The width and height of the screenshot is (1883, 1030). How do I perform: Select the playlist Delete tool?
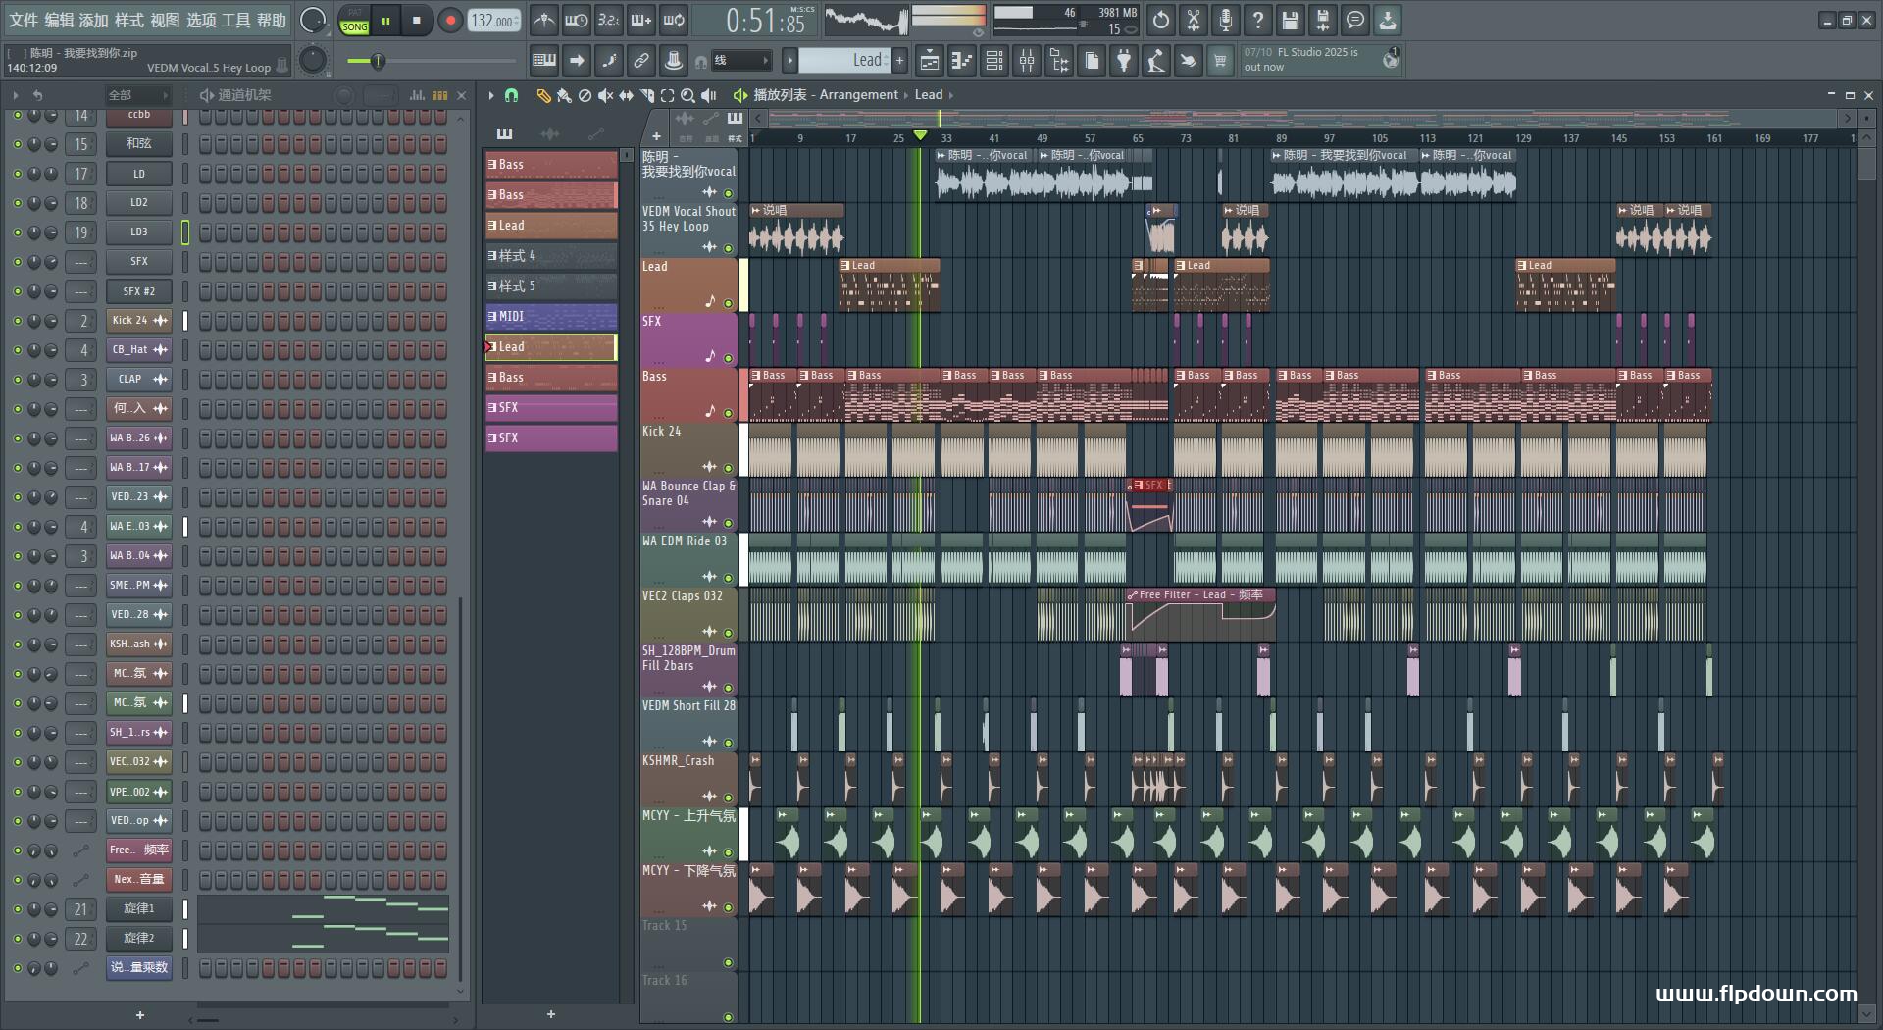click(x=585, y=95)
